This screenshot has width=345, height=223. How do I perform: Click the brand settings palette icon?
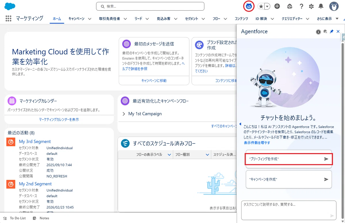click(x=199, y=45)
